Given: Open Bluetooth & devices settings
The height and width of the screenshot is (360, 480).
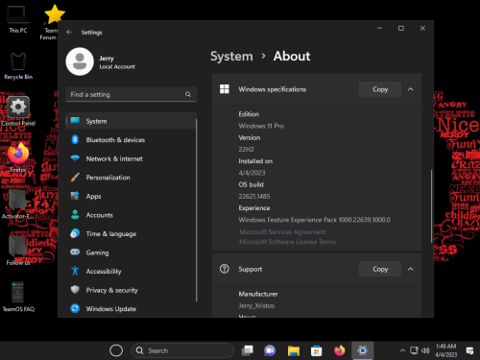Looking at the screenshot, I should coord(131,140).
